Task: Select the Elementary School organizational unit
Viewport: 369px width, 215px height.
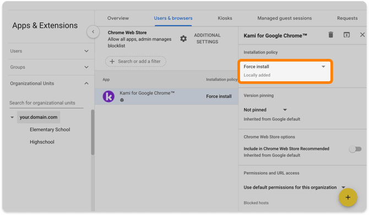Action: (x=50, y=129)
